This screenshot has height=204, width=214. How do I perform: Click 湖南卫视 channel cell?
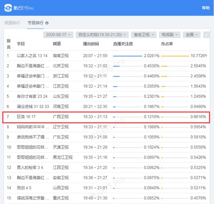click(61, 56)
